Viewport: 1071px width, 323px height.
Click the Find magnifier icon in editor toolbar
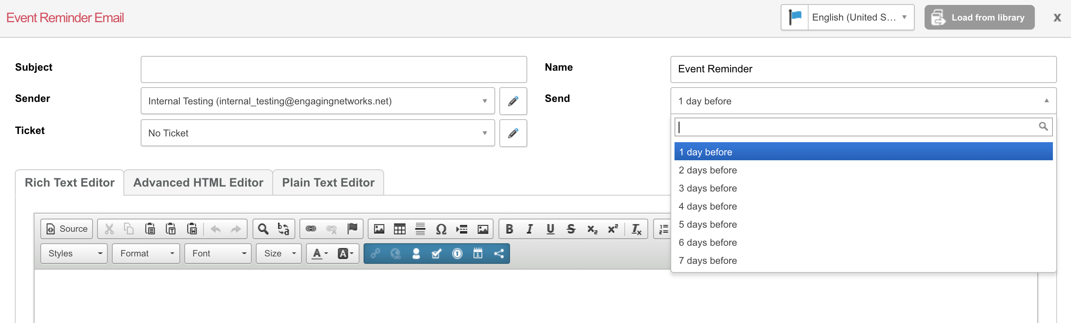(x=263, y=229)
